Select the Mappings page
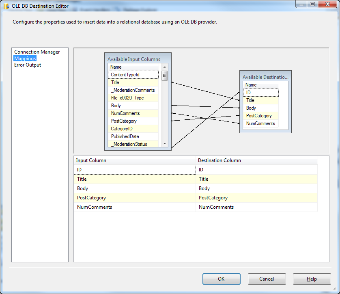This screenshot has width=340, height=294. coord(25,58)
